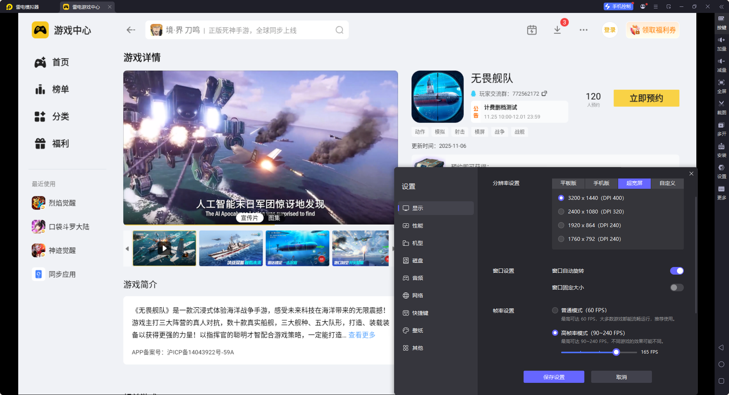Expand description via 查看更多 link
729x395 pixels.
[361, 335]
